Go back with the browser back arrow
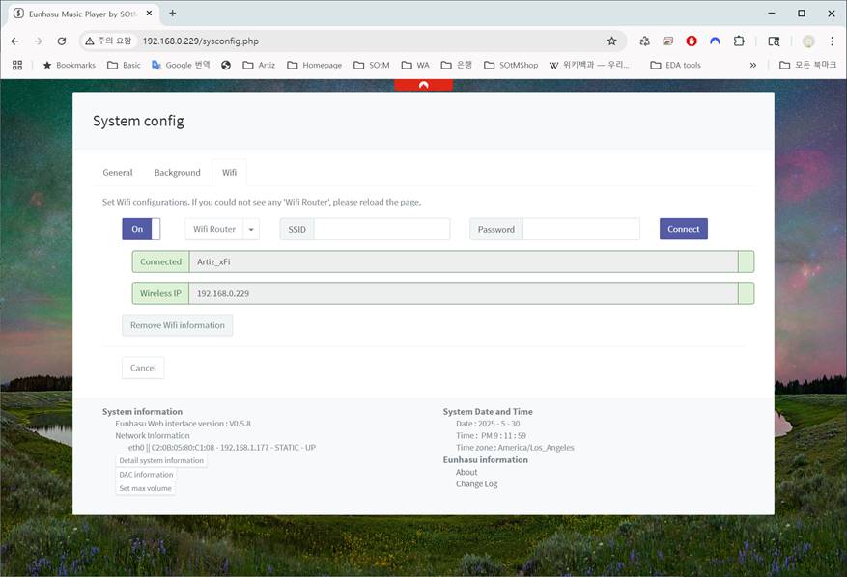Image resolution: width=847 pixels, height=577 pixels. tap(14, 41)
